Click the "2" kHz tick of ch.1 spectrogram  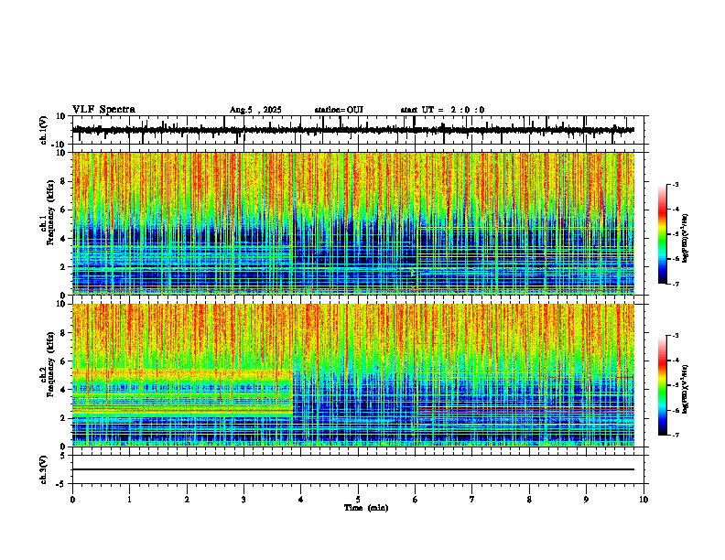tap(65, 267)
